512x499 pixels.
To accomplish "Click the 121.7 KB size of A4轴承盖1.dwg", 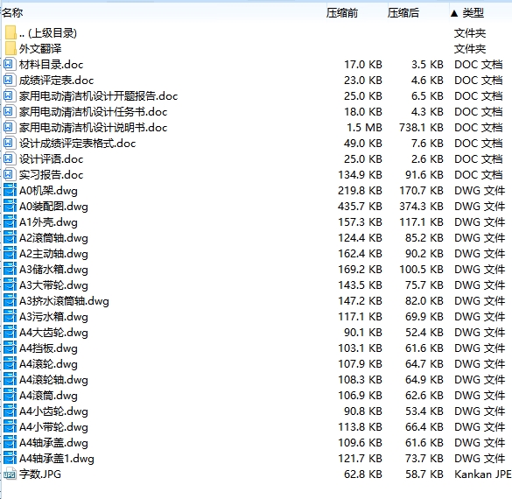I will pyautogui.click(x=361, y=458).
